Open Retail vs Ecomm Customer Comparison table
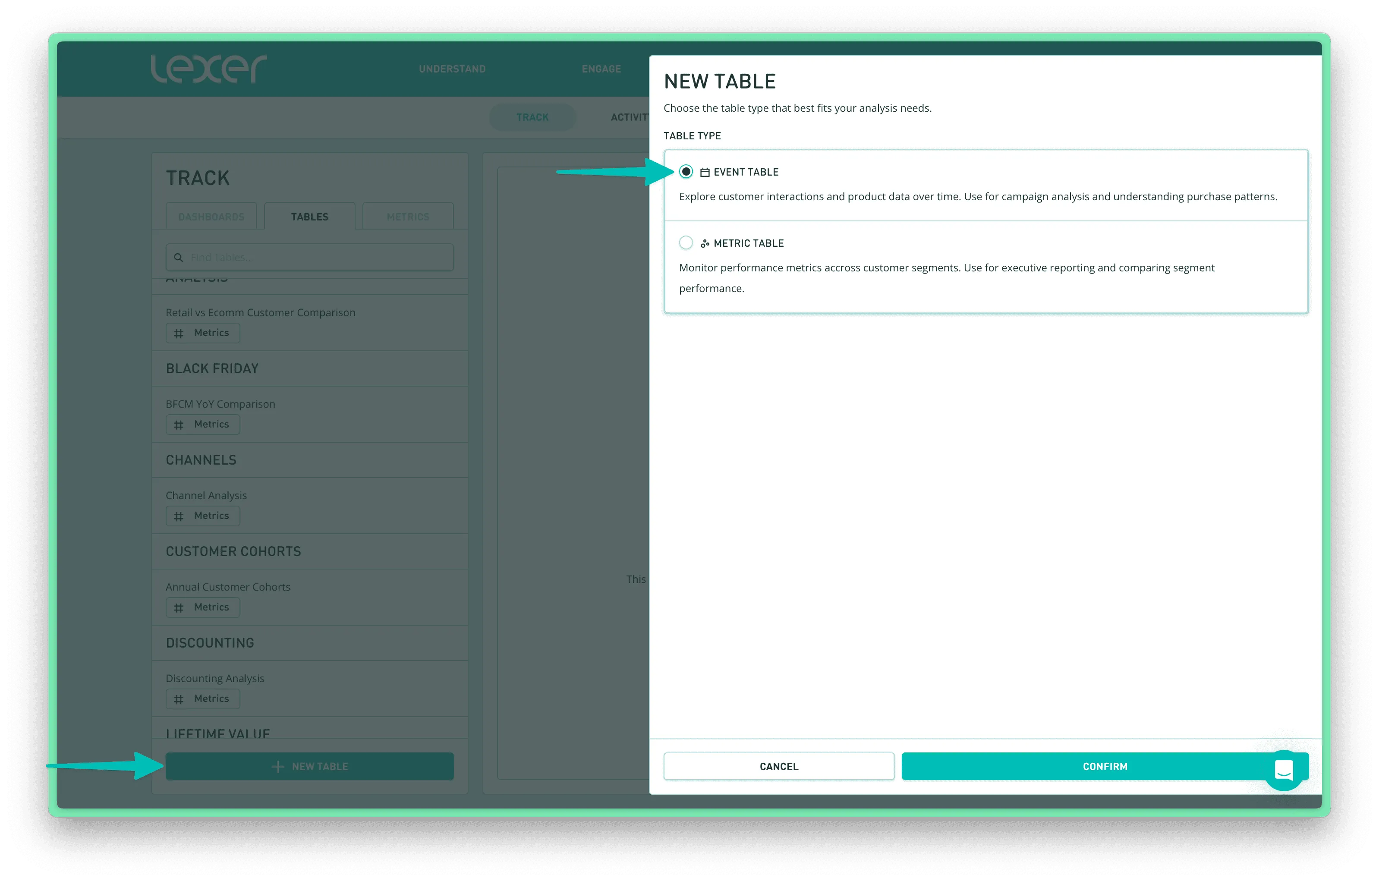Image resolution: width=1379 pixels, height=881 pixels. click(x=261, y=312)
